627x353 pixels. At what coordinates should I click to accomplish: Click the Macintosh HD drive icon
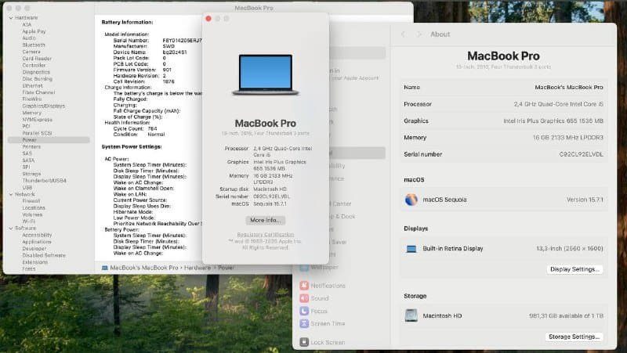point(411,315)
